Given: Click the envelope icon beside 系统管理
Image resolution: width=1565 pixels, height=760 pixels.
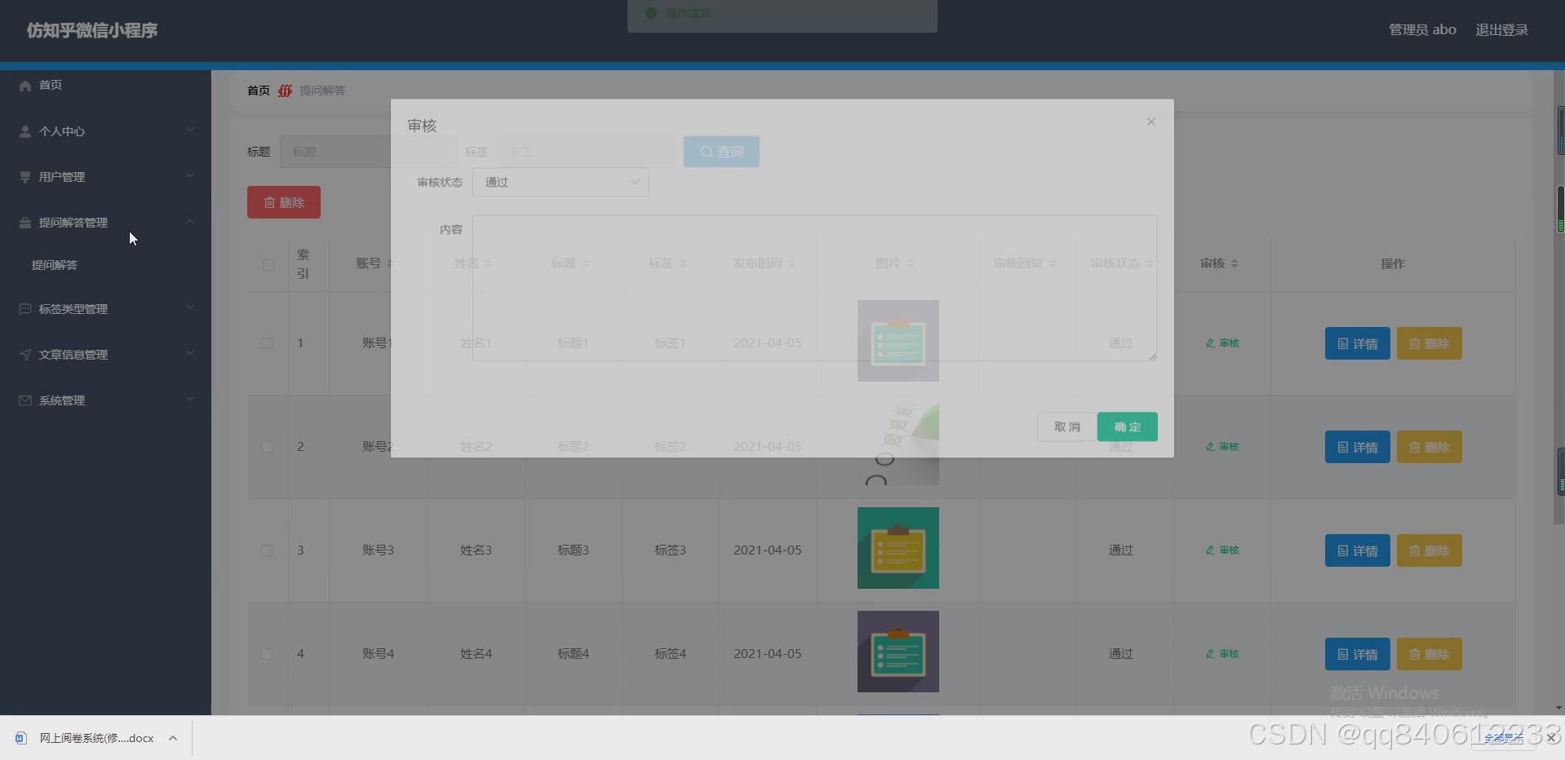Looking at the screenshot, I should click(x=25, y=400).
